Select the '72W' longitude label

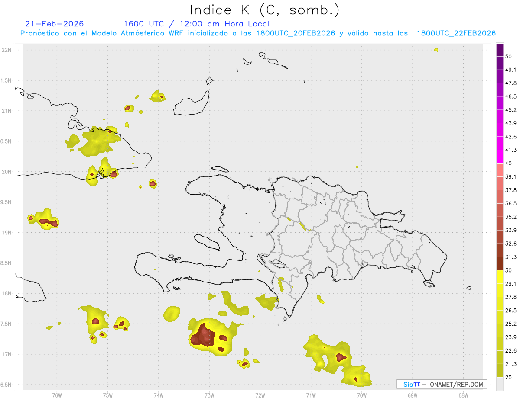260,395
